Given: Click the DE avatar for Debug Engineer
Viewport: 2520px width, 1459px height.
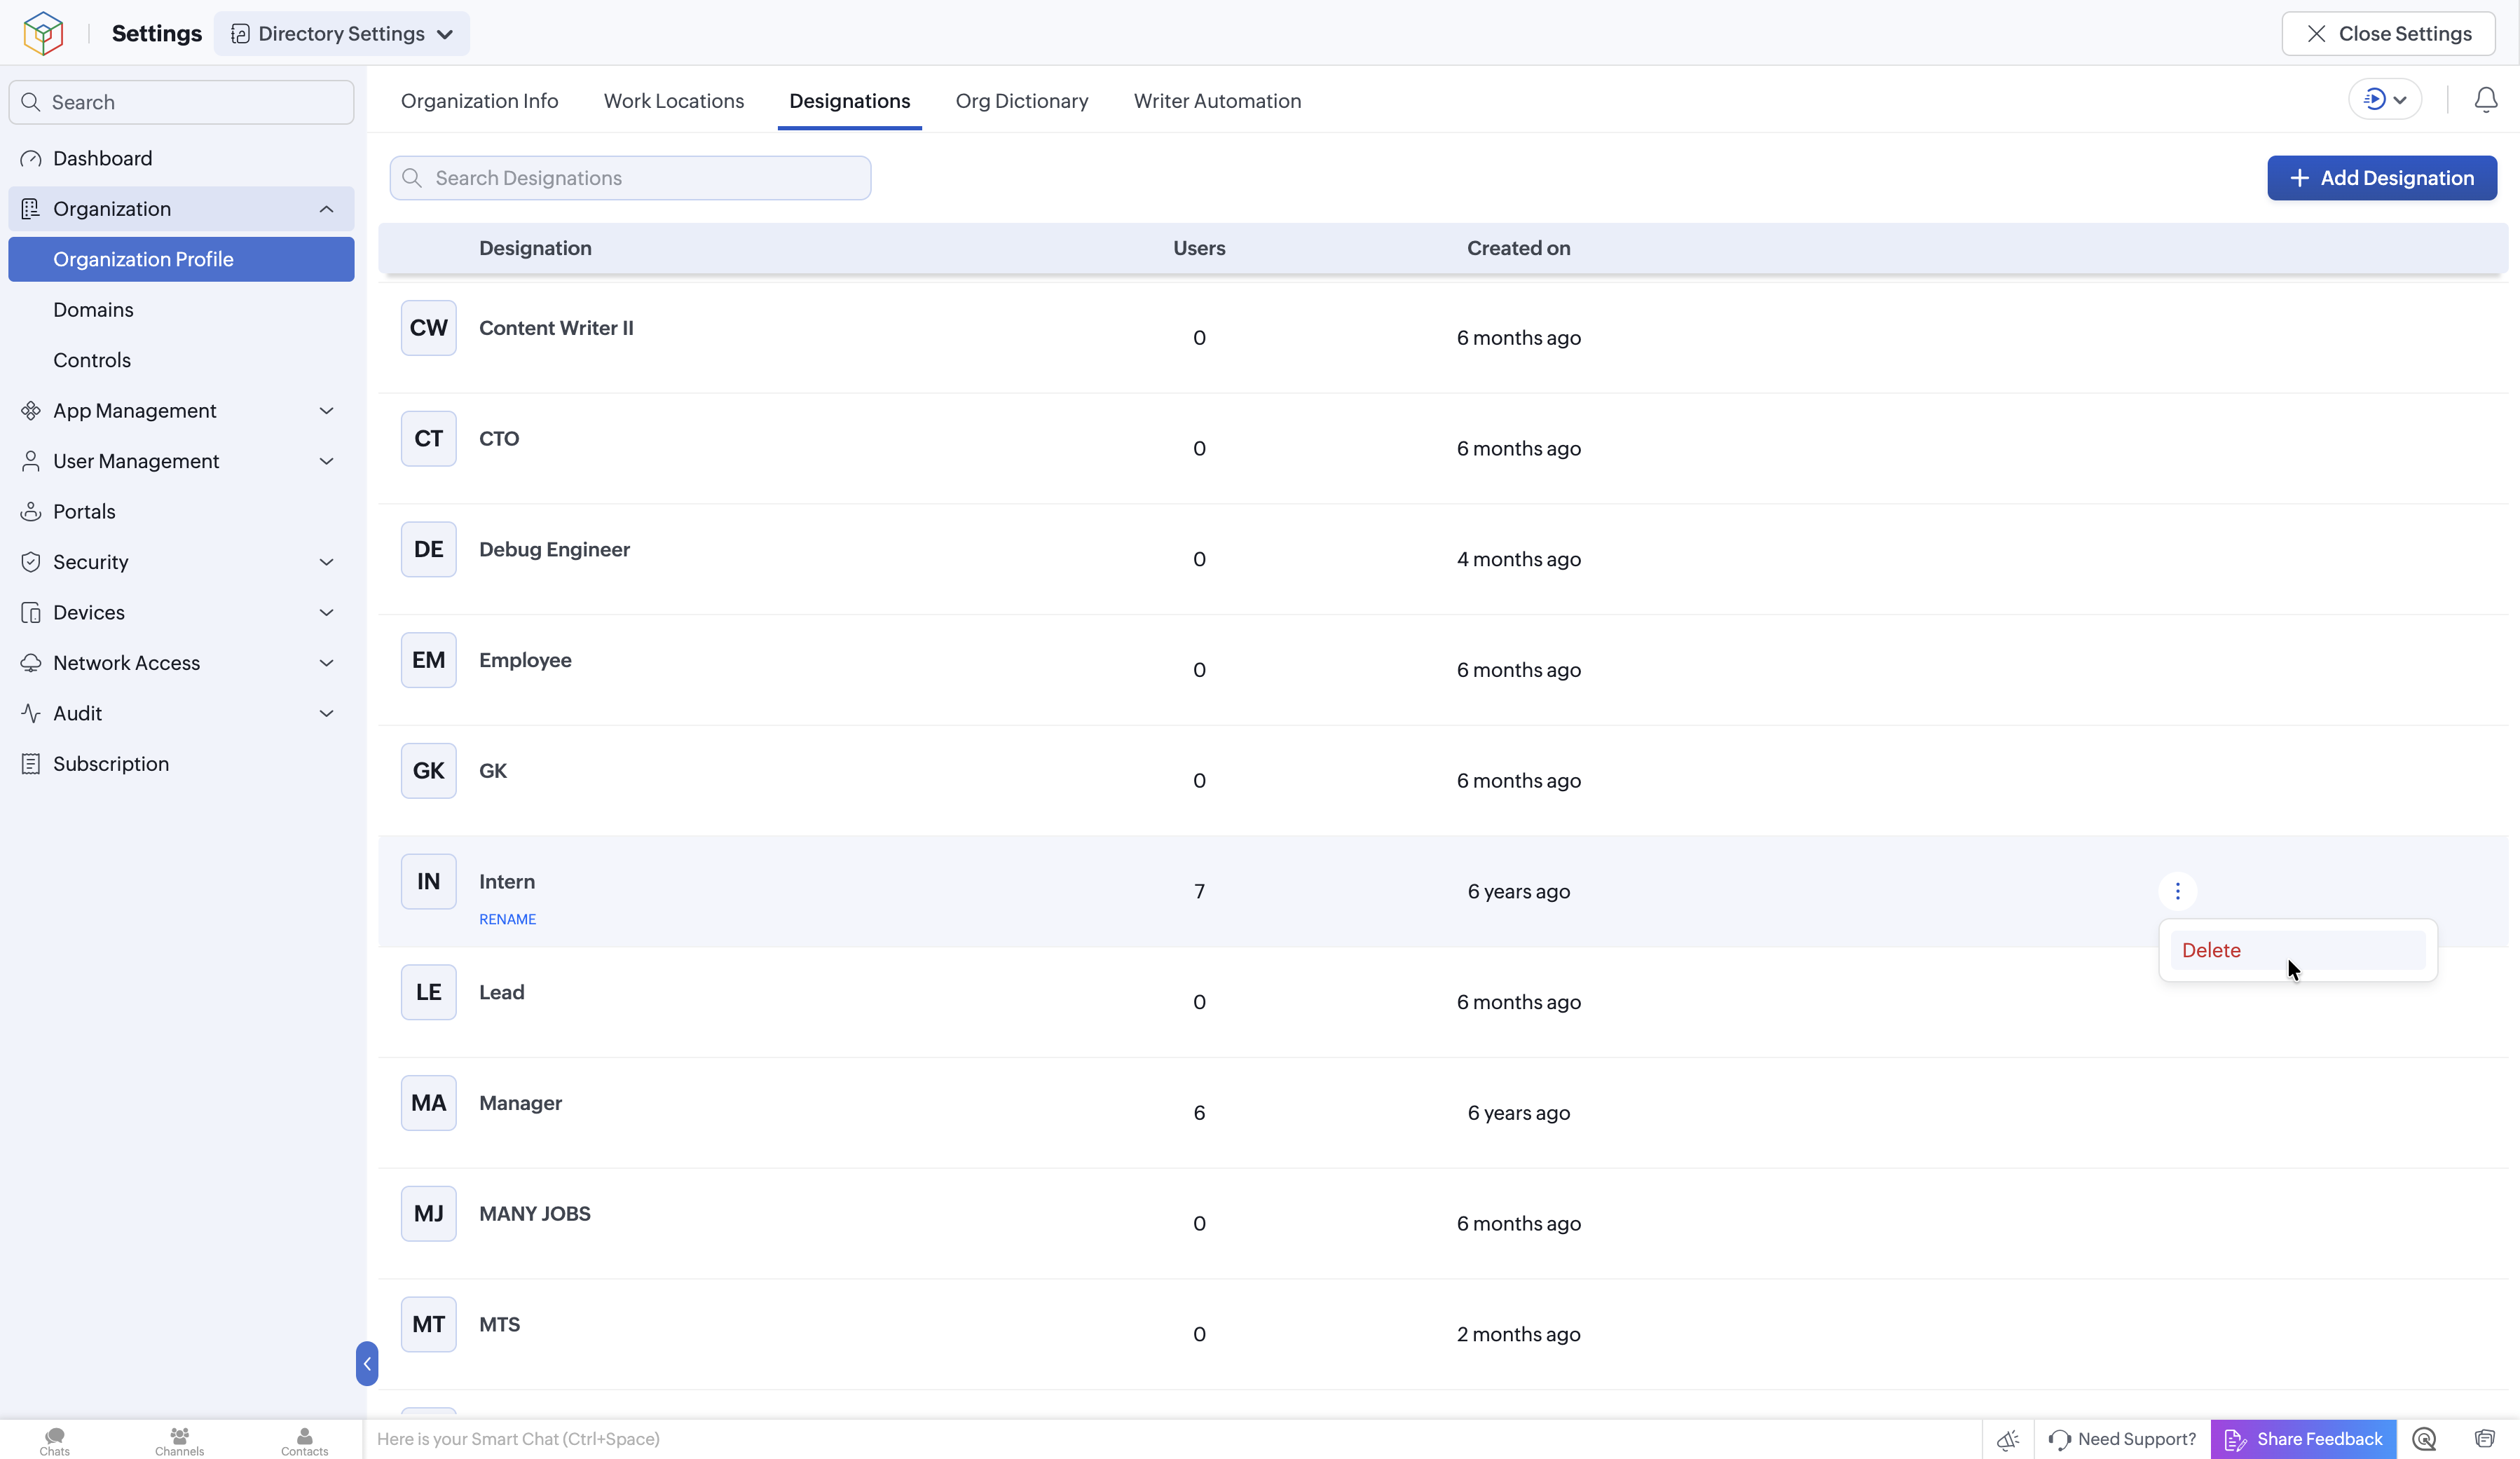Looking at the screenshot, I should coord(428,549).
